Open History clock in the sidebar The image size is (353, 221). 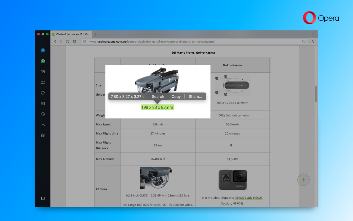[43, 114]
